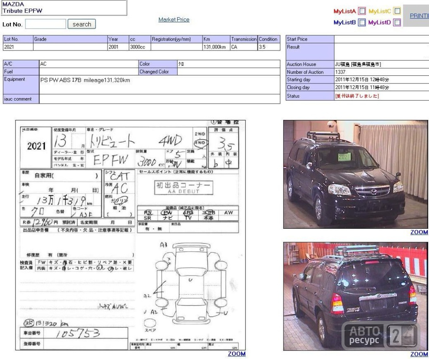The height and width of the screenshot is (359, 429).
Task: Click the Grade column header
Action: point(70,39)
